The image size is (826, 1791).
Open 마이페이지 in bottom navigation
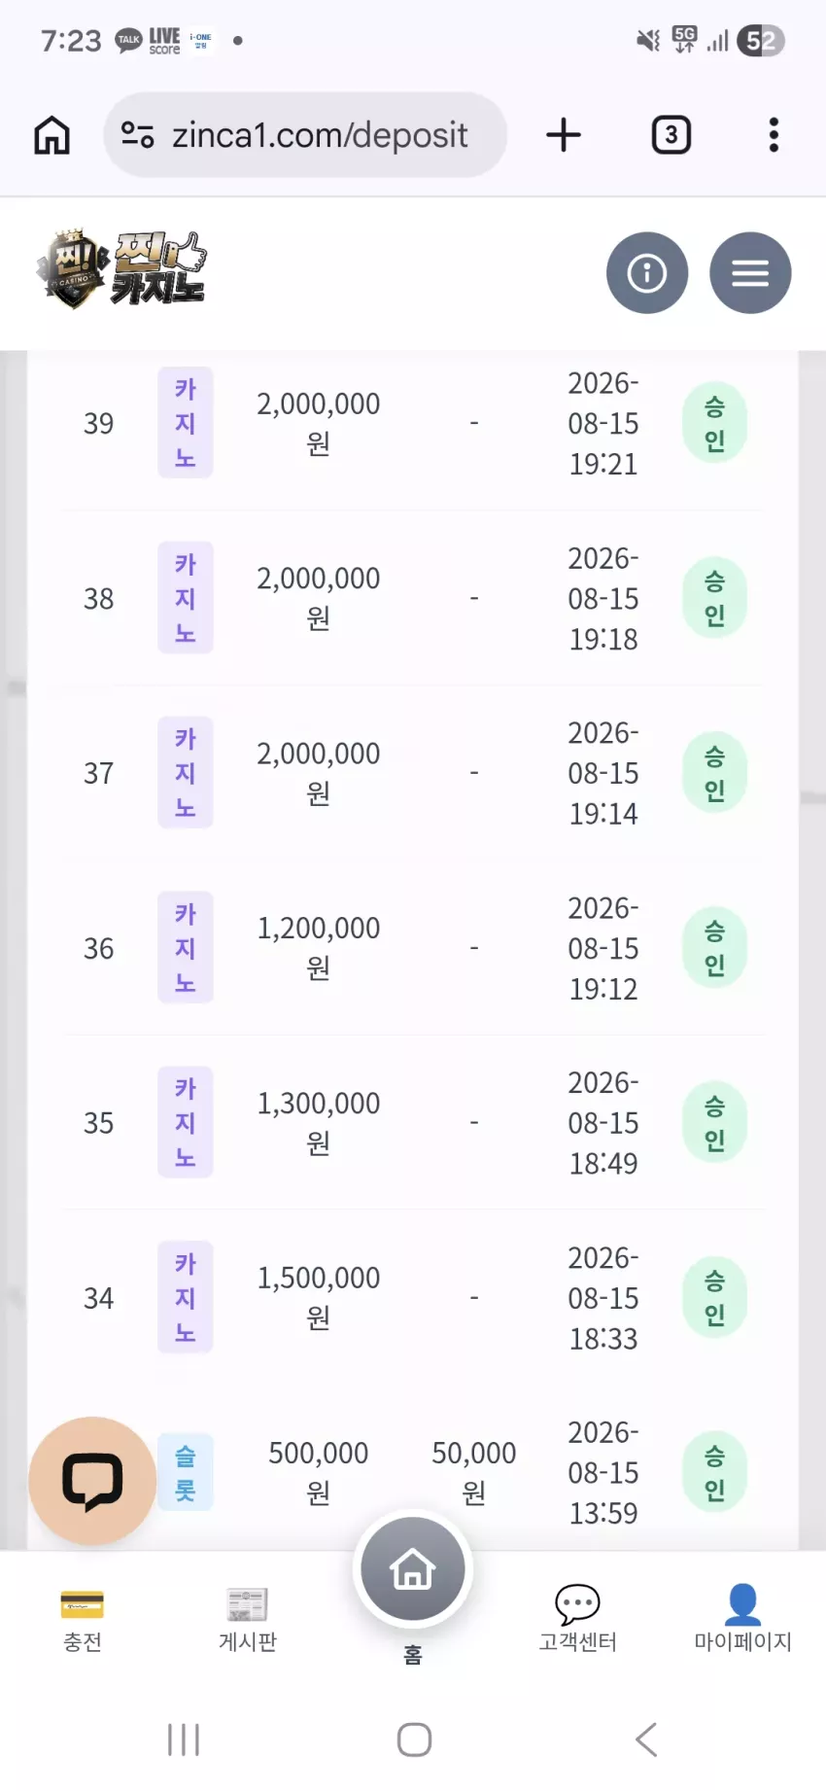pos(742,1619)
